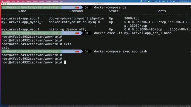Click 'nginx -g daemon off;' command text

point(67,29)
